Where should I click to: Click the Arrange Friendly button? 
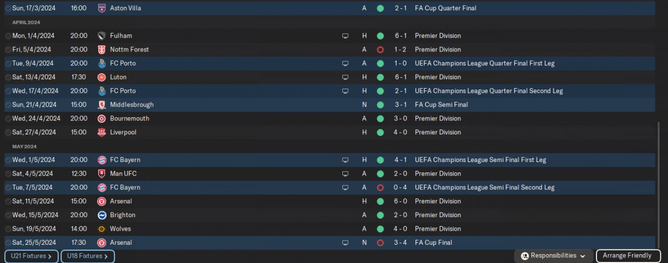point(627,256)
